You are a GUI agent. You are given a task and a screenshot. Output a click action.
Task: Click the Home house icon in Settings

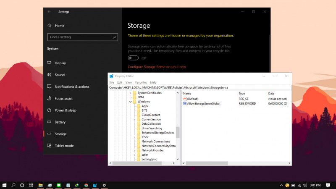[x=50, y=26]
